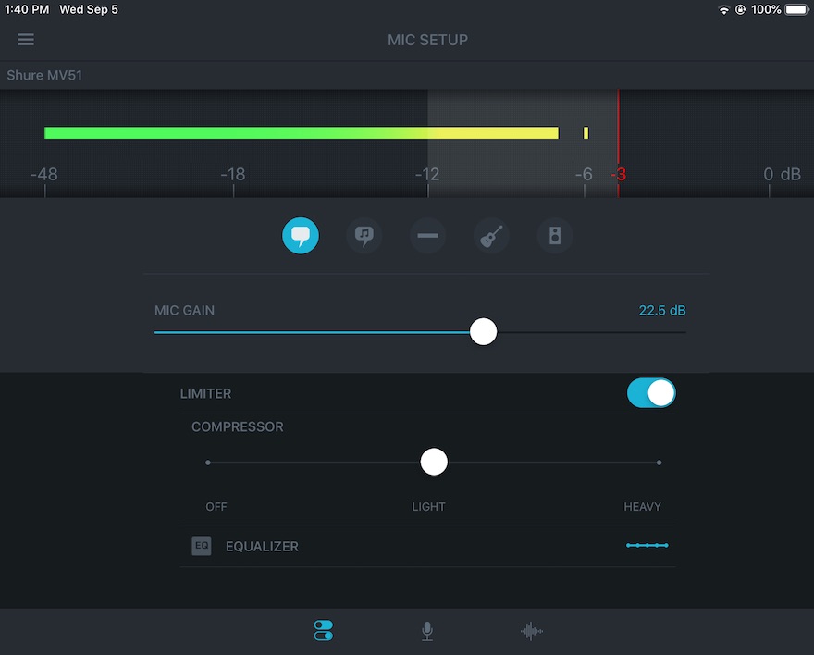Select the Acoustic guitar preset icon
Screen dimensions: 814x655
[x=491, y=236]
